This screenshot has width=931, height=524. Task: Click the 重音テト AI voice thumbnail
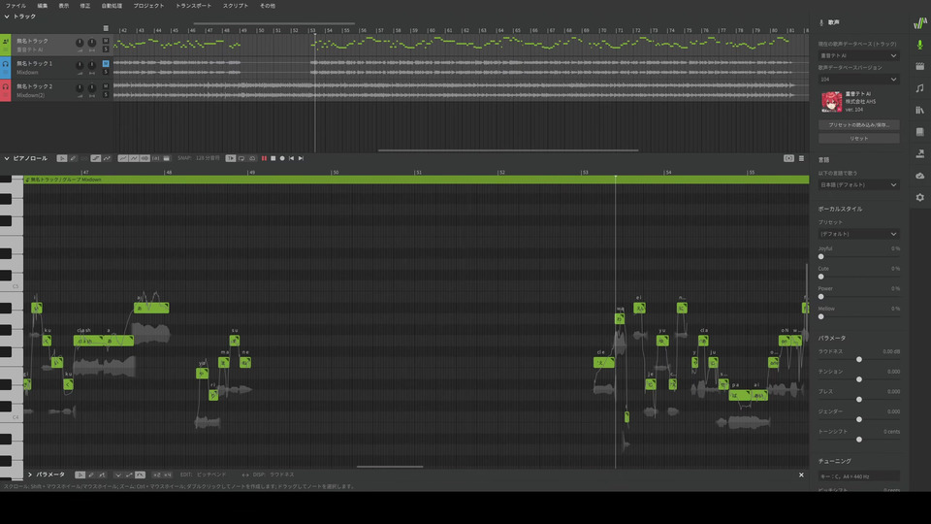pyautogui.click(x=831, y=102)
